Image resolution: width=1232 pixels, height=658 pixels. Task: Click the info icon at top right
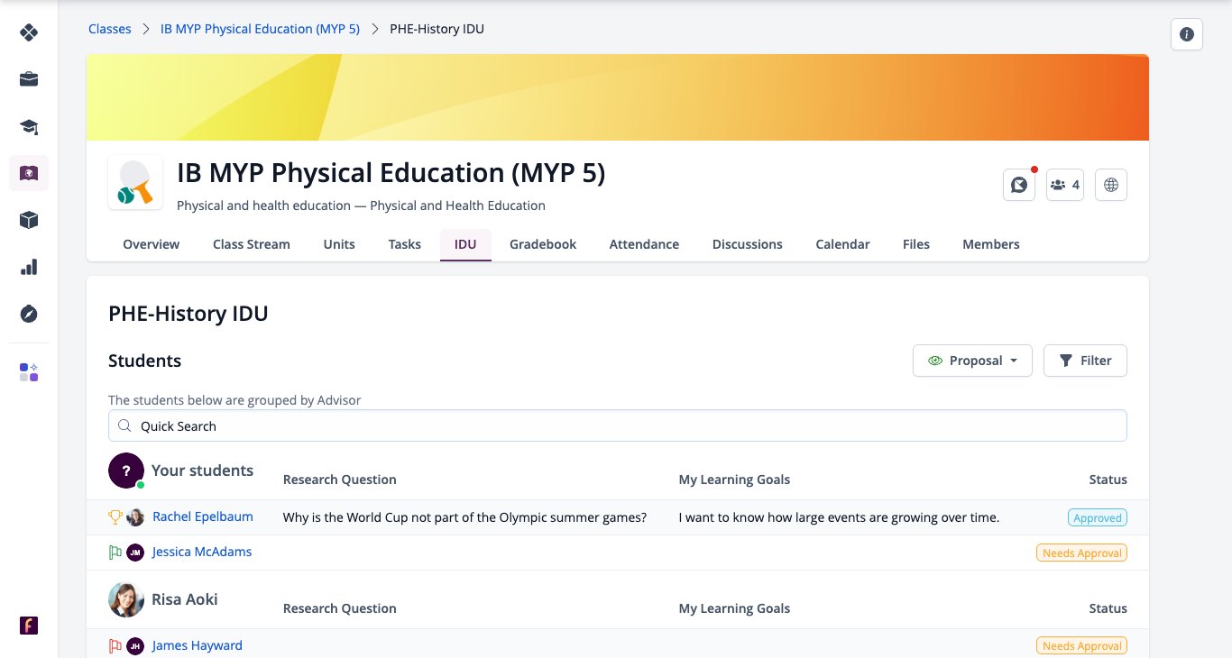[1187, 34]
